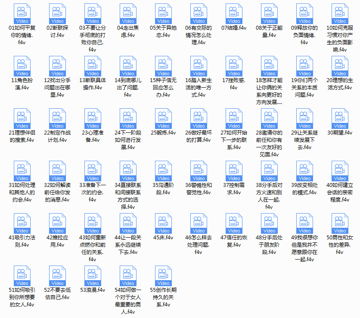
Task: Select the 30期望.f4v file icon
Action: tap(340, 119)
